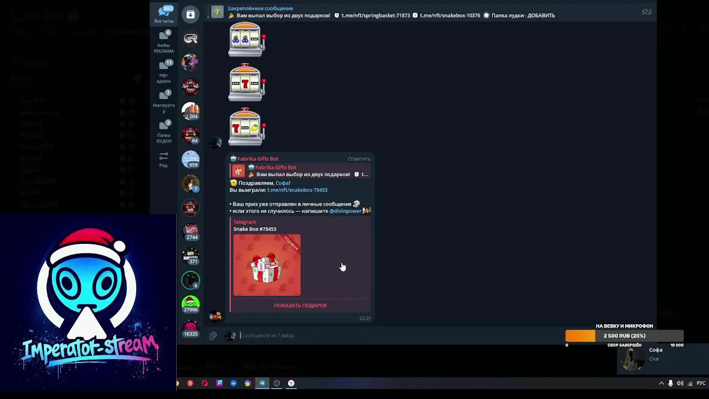This screenshot has height=399, width=709.
Task: Open the Yandex Browser Y taskbar icon
Action: point(291,383)
